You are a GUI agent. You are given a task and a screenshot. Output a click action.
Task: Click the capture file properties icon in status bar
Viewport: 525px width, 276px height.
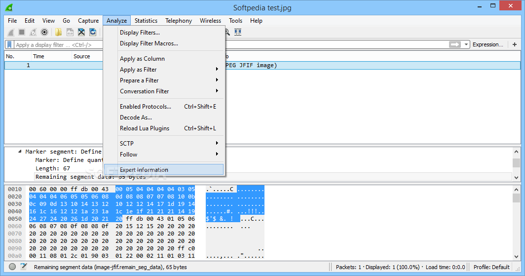tap(24, 267)
